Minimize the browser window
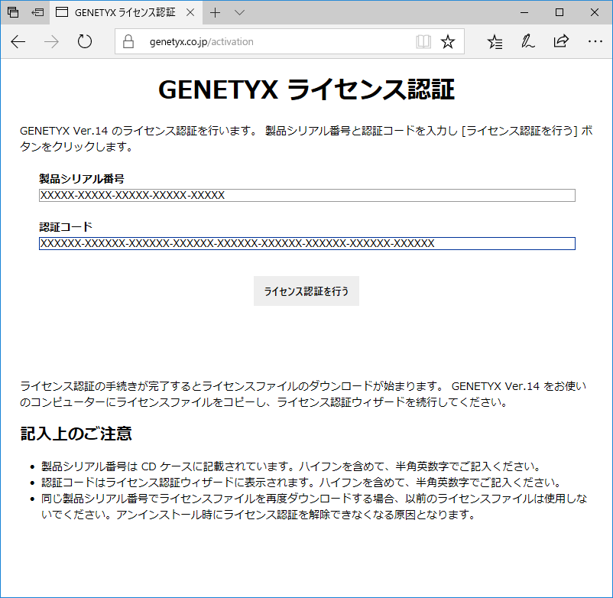The width and height of the screenshot is (613, 598). coord(524,12)
